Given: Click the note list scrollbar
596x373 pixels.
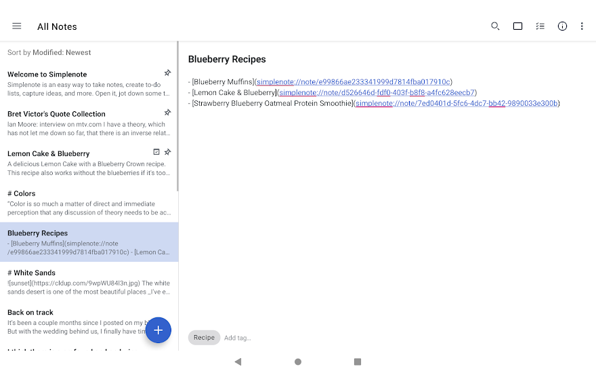Looking at the screenshot, I should tap(177, 116).
